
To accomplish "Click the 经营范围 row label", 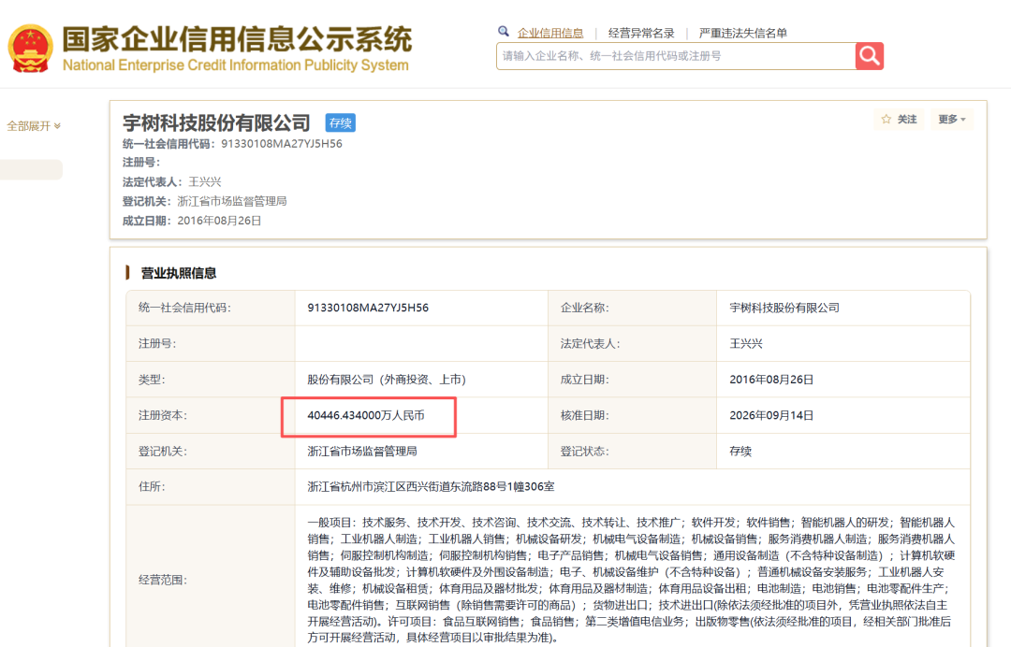I will point(163,580).
